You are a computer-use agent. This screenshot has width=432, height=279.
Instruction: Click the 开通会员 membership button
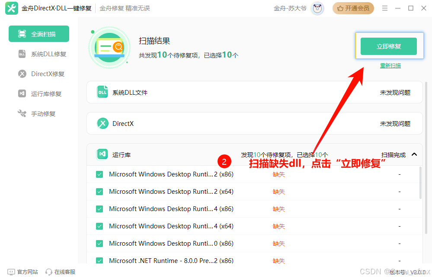[353, 8]
